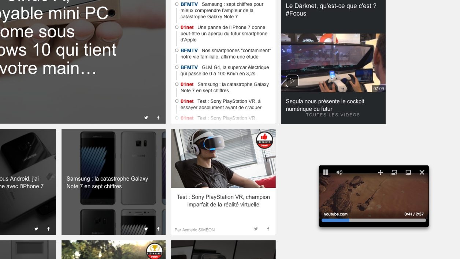Open feed item 'Samsung : sept chiffres pour mieux comprendre'
460x259 pixels.
click(x=222, y=11)
